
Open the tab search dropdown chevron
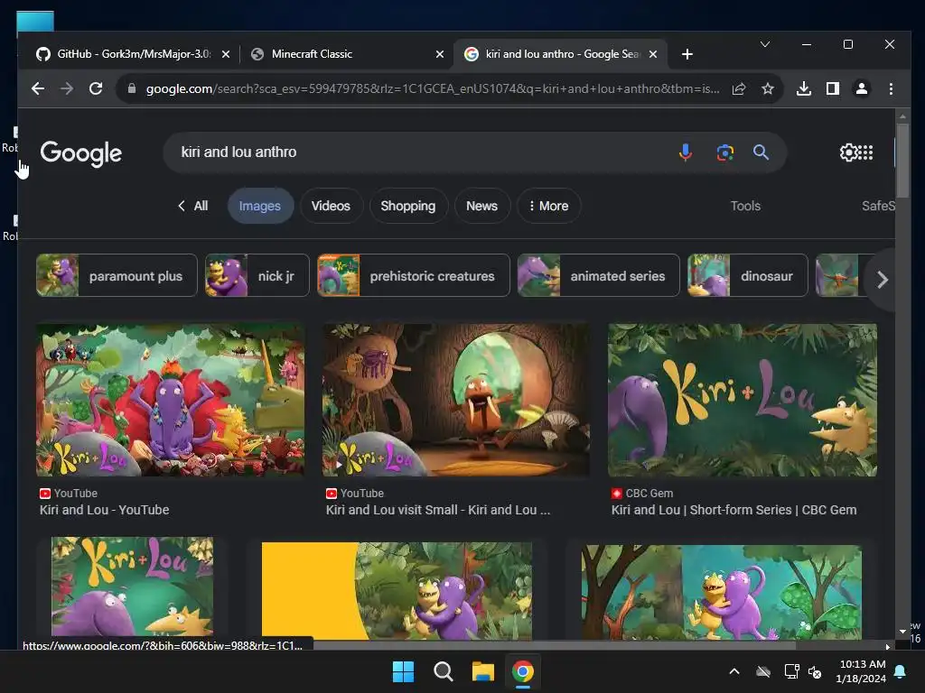(765, 45)
